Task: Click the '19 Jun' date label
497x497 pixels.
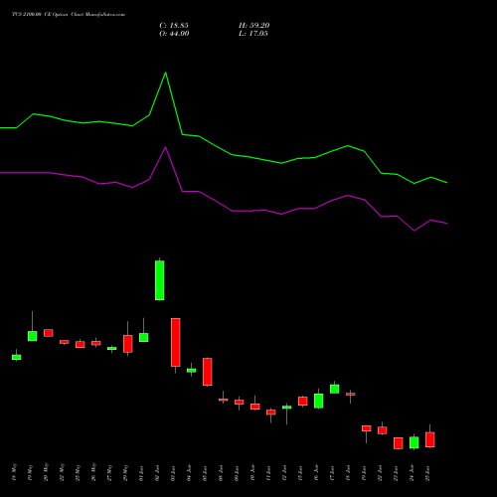Action: [364, 473]
